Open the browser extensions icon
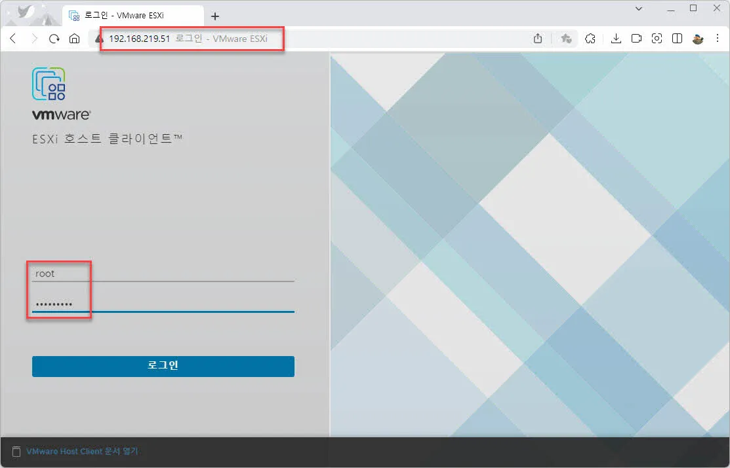 (590, 39)
